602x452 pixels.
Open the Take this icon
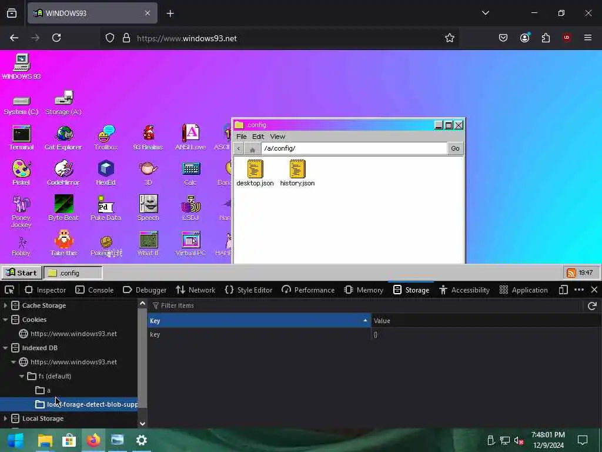pyautogui.click(x=63, y=243)
